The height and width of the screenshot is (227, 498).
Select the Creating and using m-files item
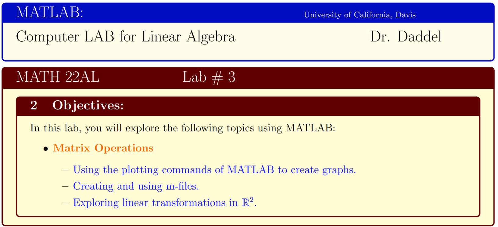[136, 186]
